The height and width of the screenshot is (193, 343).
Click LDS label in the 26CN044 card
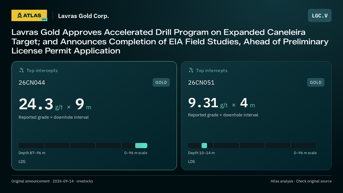(x=22, y=162)
